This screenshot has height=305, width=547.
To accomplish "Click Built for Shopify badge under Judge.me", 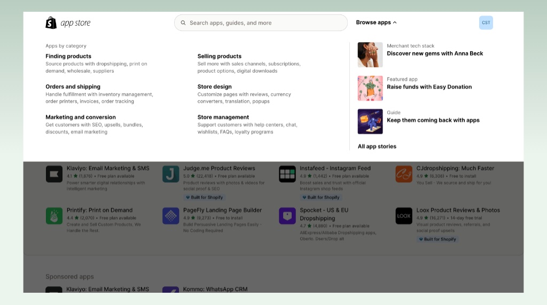I will (205, 198).
